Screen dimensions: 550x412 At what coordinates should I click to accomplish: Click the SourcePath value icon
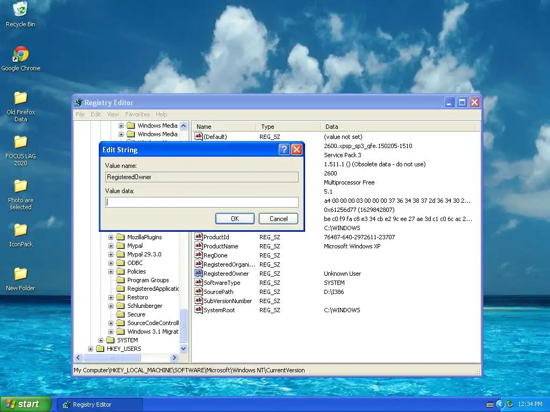[x=199, y=291]
